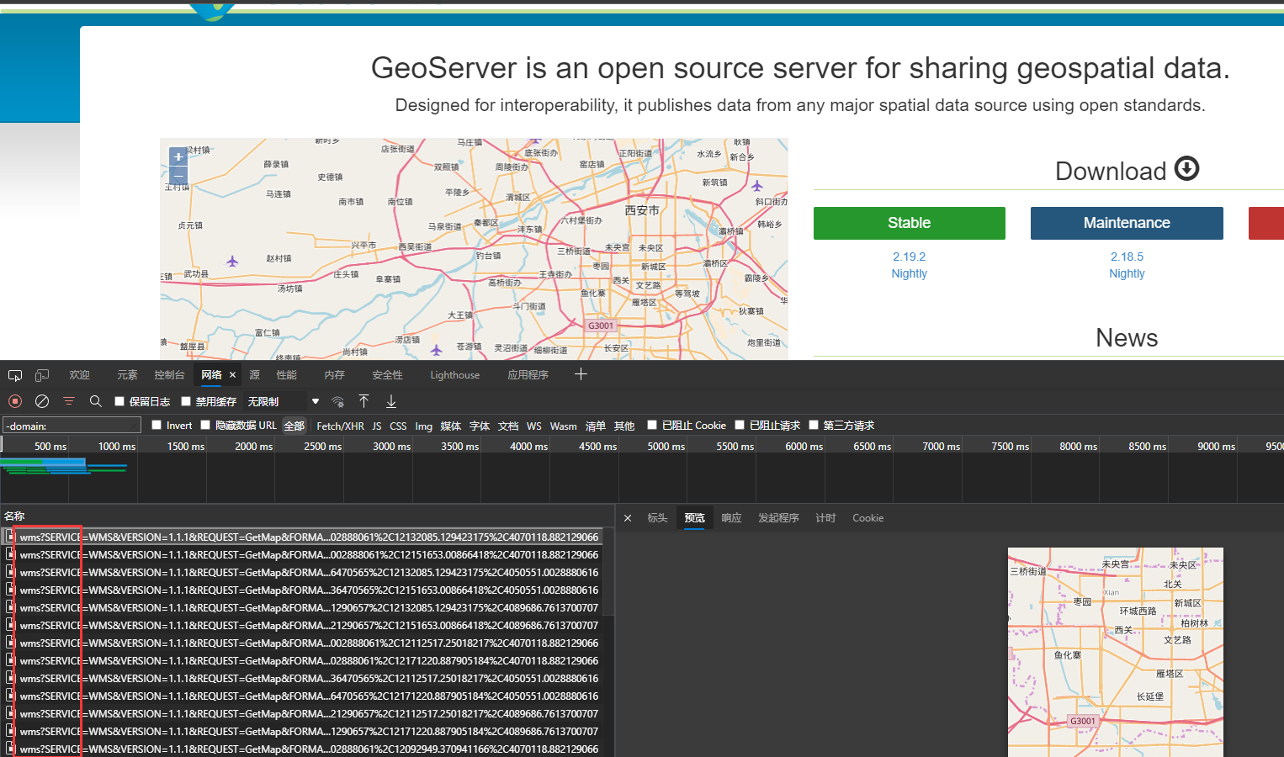Open the Cookie request detail tab
The height and width of the screenshot is (757, 1284).
867,518
